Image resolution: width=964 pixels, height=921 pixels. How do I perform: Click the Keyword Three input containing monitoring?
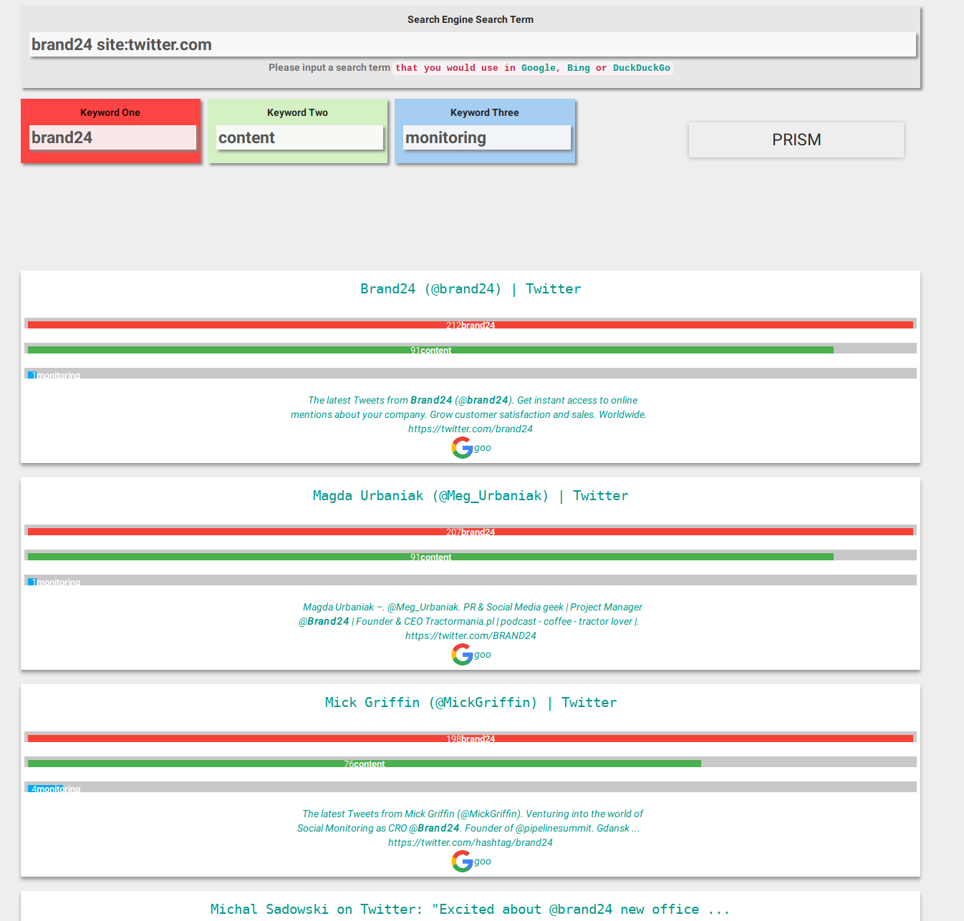(x=487, y=137)
